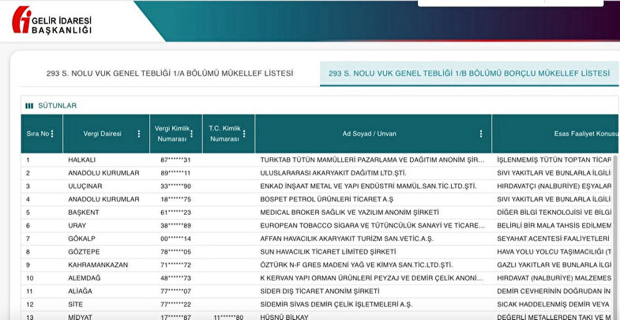This screenshot has height=320, width=620.
Task: Click the KAHRAMANKAZAN tax office cell
Action: pyautogui.click(x=98, y=265)
